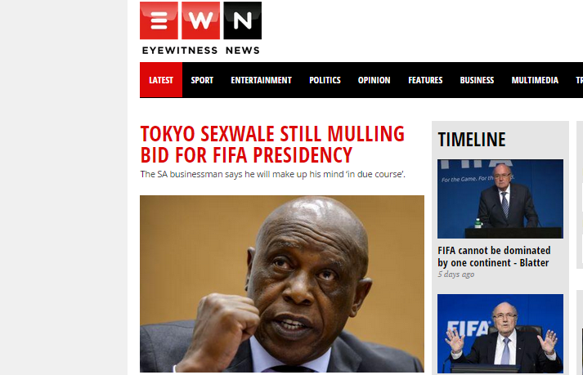
Task: Click the EYEWITNESS NEWS text under logo
Action: (x=201, y=50)
